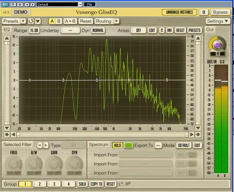Expand the Routing dropdown arrow
This screenshot has width=234, height=192.
tap(117, 21)
